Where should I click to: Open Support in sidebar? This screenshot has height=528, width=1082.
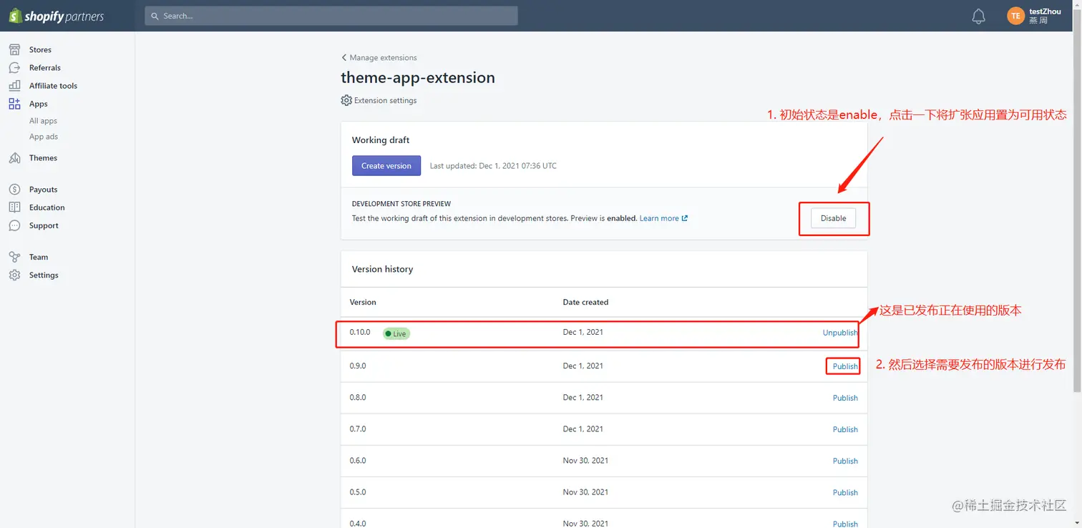pos(44,225)
